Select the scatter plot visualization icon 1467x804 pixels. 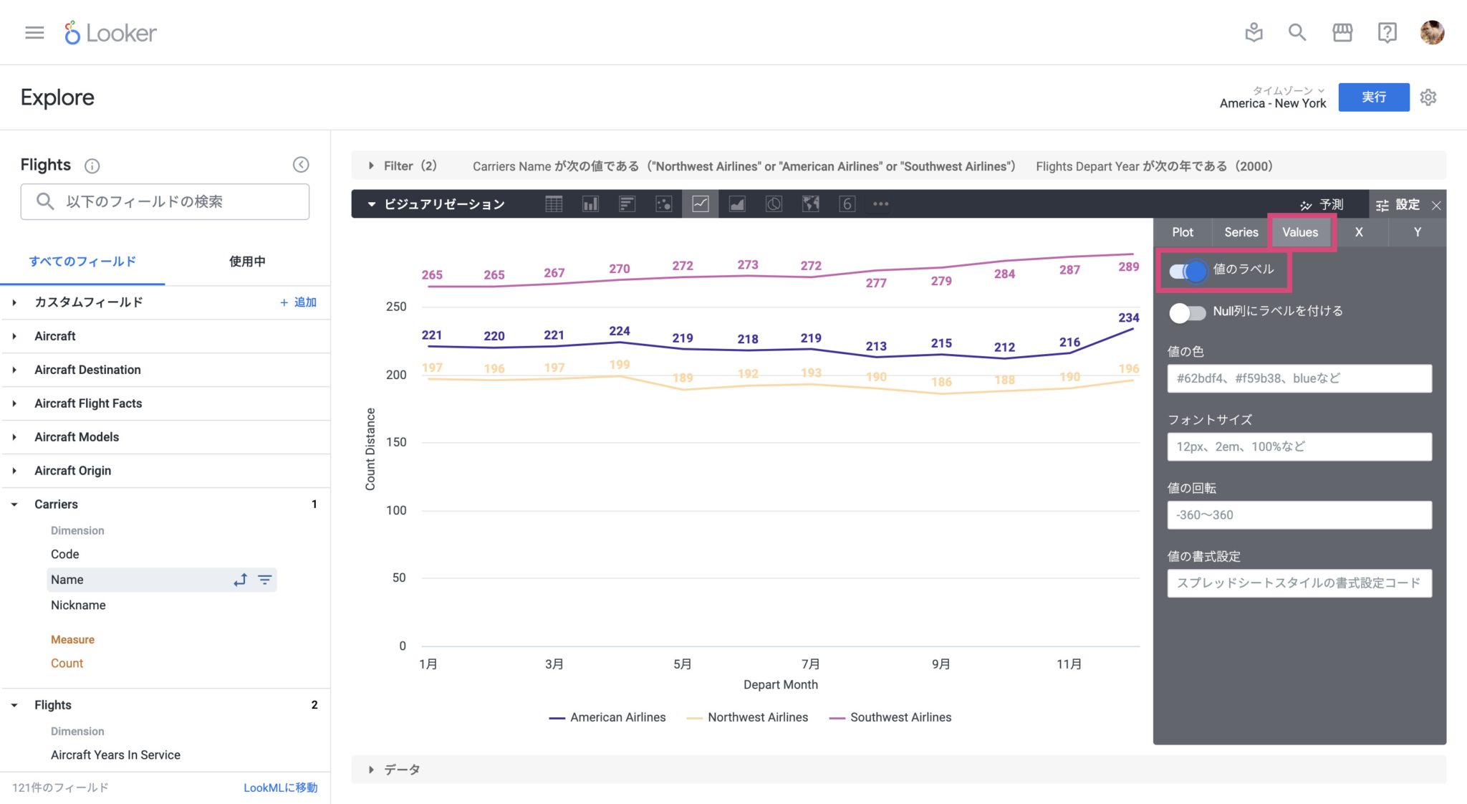pos(664,204)
